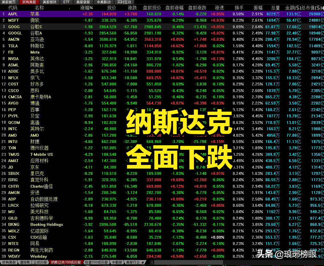This screenshot has height=266, width=324.
Task: Sort by the 盘前现价 column header
Action: point(152,8)
